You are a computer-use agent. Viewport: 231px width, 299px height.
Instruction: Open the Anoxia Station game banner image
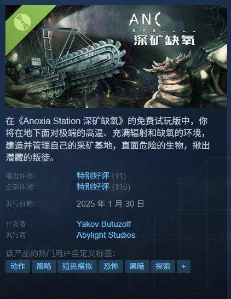click(116, 56)
